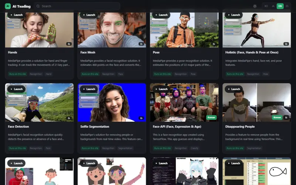Click 'Runs on this site' tag on Pose card
This screenshot has height=185, width=296.
pos(162,74)
